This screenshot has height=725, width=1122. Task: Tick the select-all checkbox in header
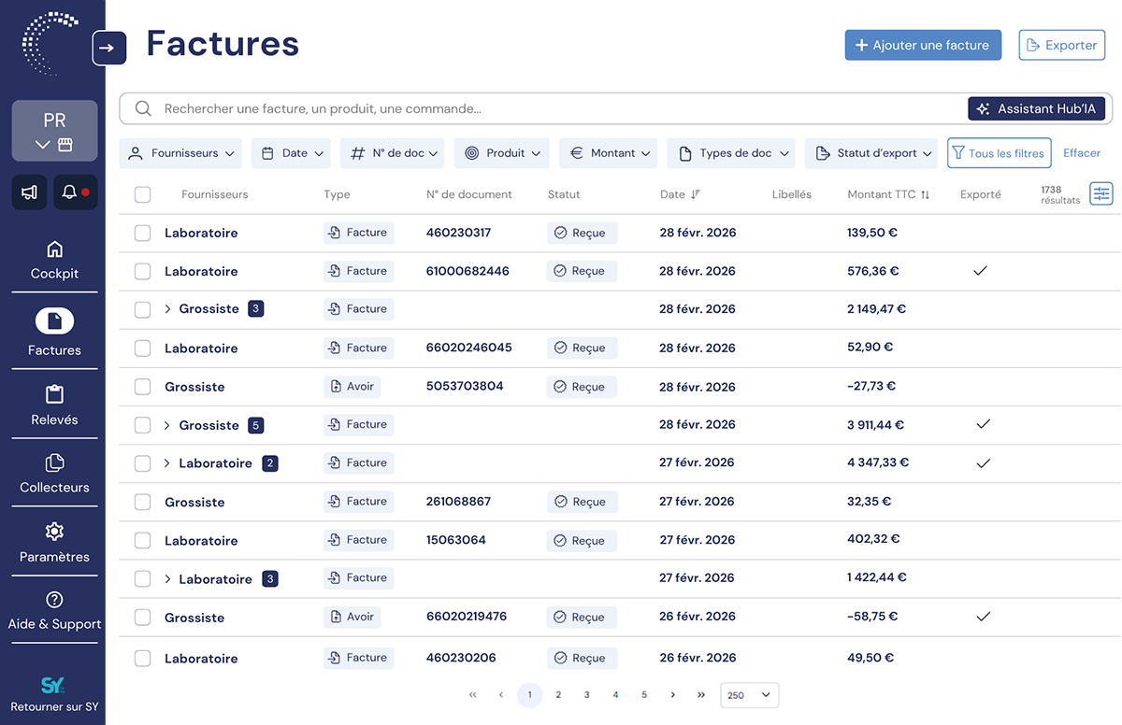pos(142,194)
